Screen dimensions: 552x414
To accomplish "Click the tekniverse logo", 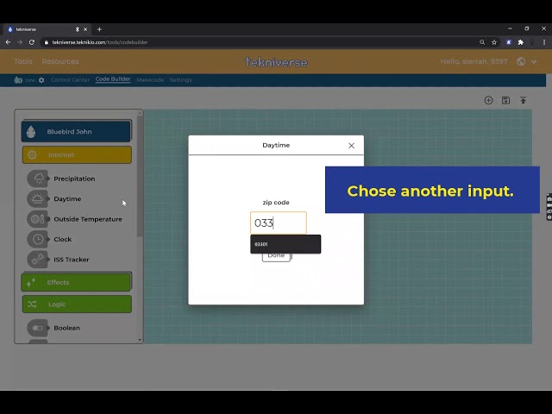I will [x=276, y=62].
